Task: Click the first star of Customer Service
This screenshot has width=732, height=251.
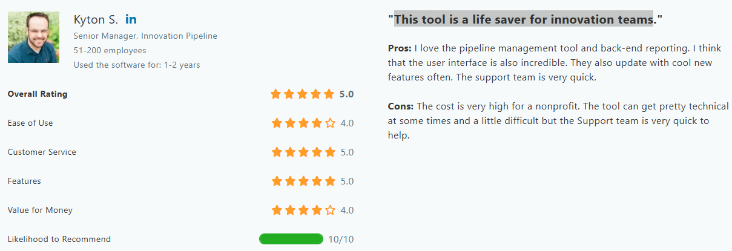Action: tap(277, 152)
